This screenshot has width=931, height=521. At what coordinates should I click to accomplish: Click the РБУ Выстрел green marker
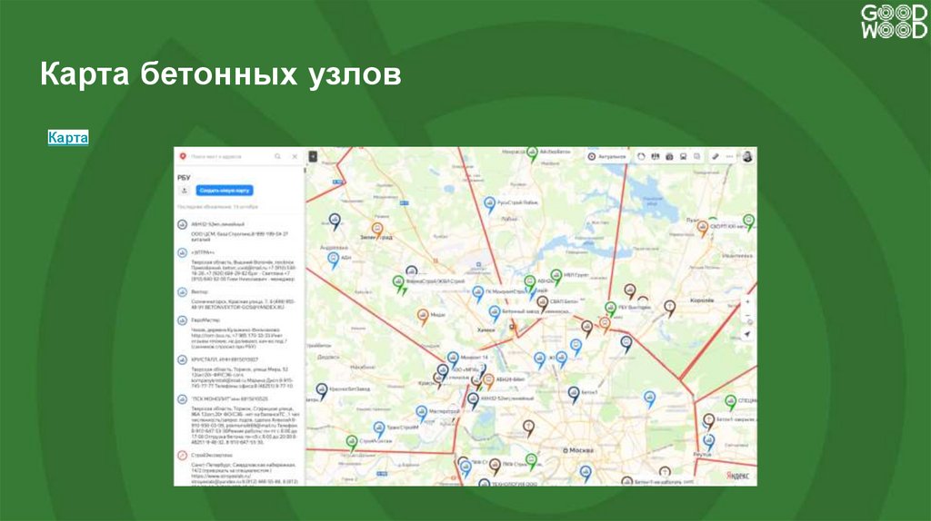(610, 309)
